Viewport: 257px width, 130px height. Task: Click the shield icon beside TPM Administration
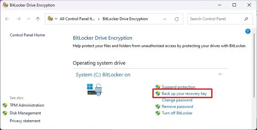coord(5,105)
